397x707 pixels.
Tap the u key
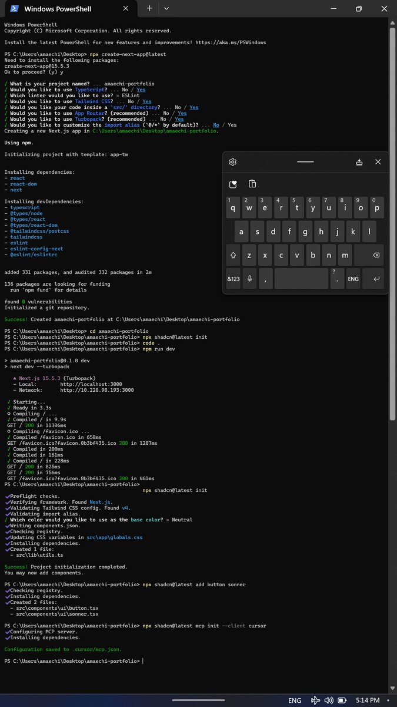point(329,207)
